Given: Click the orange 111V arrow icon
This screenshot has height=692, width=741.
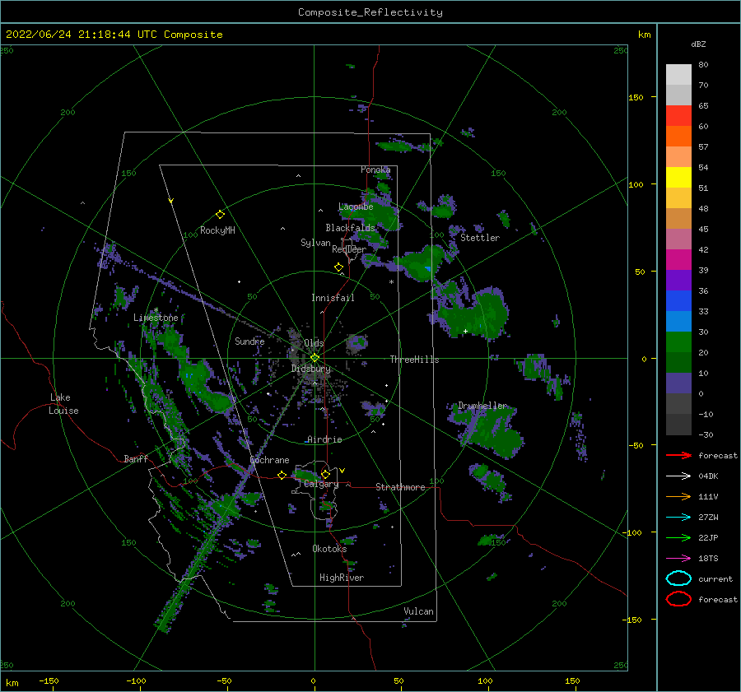Looking at the screenshot, I should [x=678, y=496].
